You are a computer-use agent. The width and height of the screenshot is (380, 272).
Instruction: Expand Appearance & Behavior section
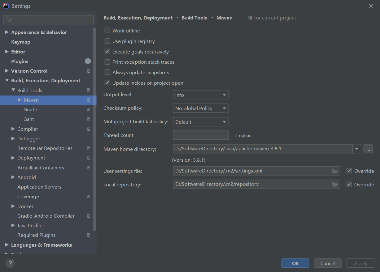(x=7, y=32)
